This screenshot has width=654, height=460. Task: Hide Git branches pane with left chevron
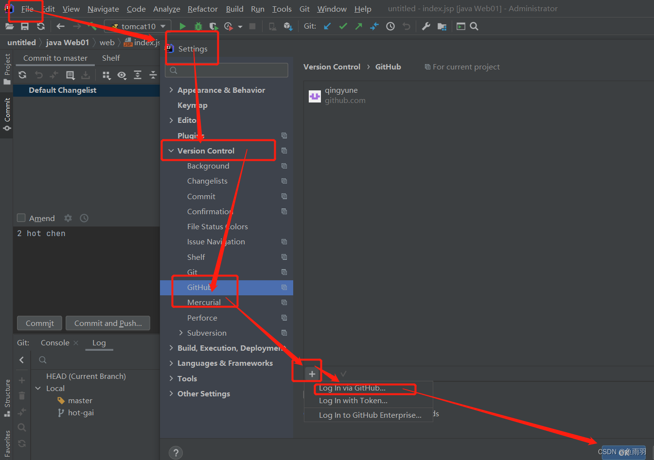(21, 360)
